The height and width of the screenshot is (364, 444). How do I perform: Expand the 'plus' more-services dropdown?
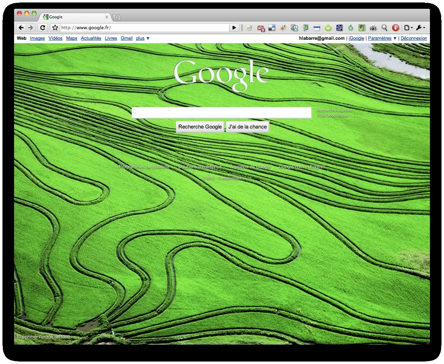[142, 38]
